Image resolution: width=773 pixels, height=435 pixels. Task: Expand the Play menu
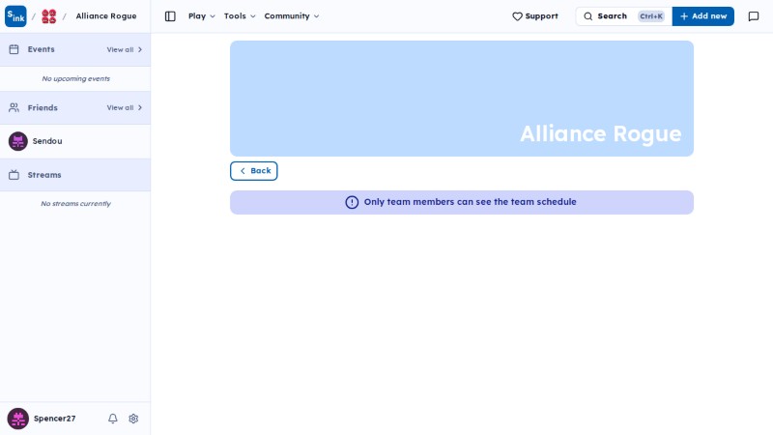[x=202, y=16]
